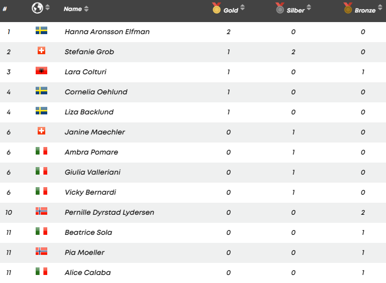Sort table by country using arrows
386x283 pixels.
(x=48, y=8)
